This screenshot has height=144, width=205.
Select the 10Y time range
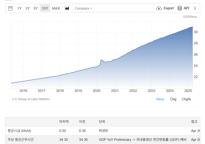45,8
